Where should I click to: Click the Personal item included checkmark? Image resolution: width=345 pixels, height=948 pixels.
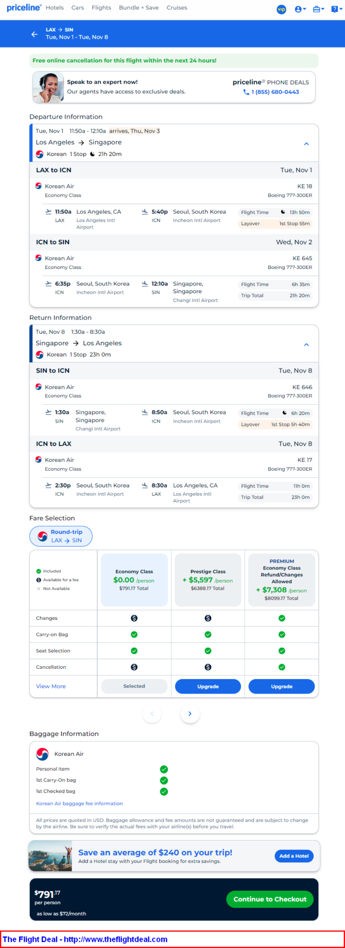(164, 769)
